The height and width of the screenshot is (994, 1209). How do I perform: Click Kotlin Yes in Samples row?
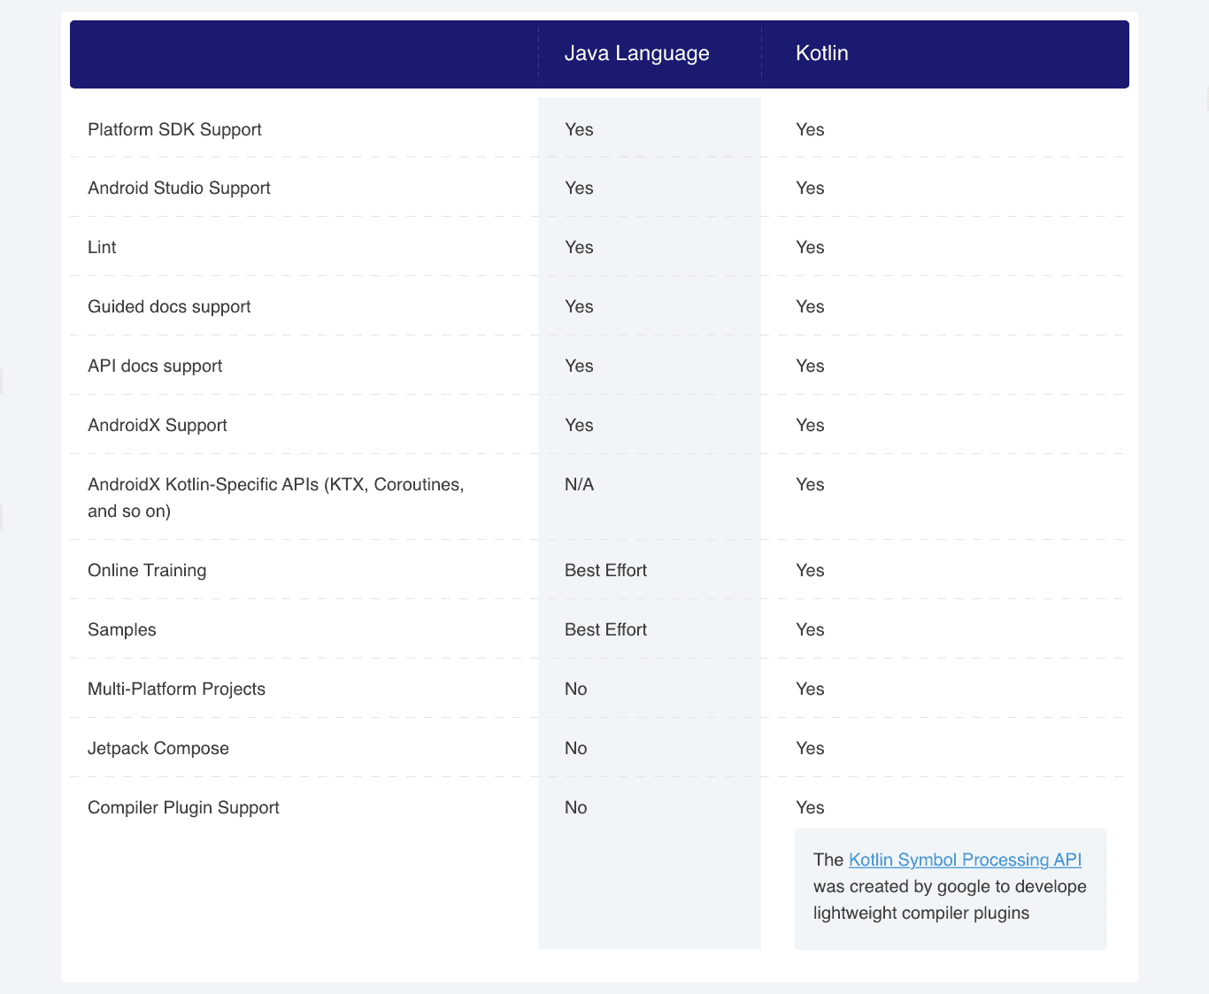[810, 629]
